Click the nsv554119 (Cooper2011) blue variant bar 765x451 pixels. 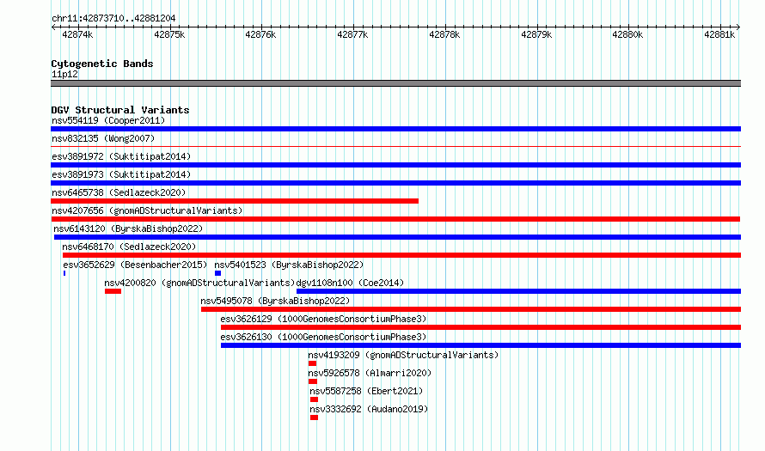(395, 129)
